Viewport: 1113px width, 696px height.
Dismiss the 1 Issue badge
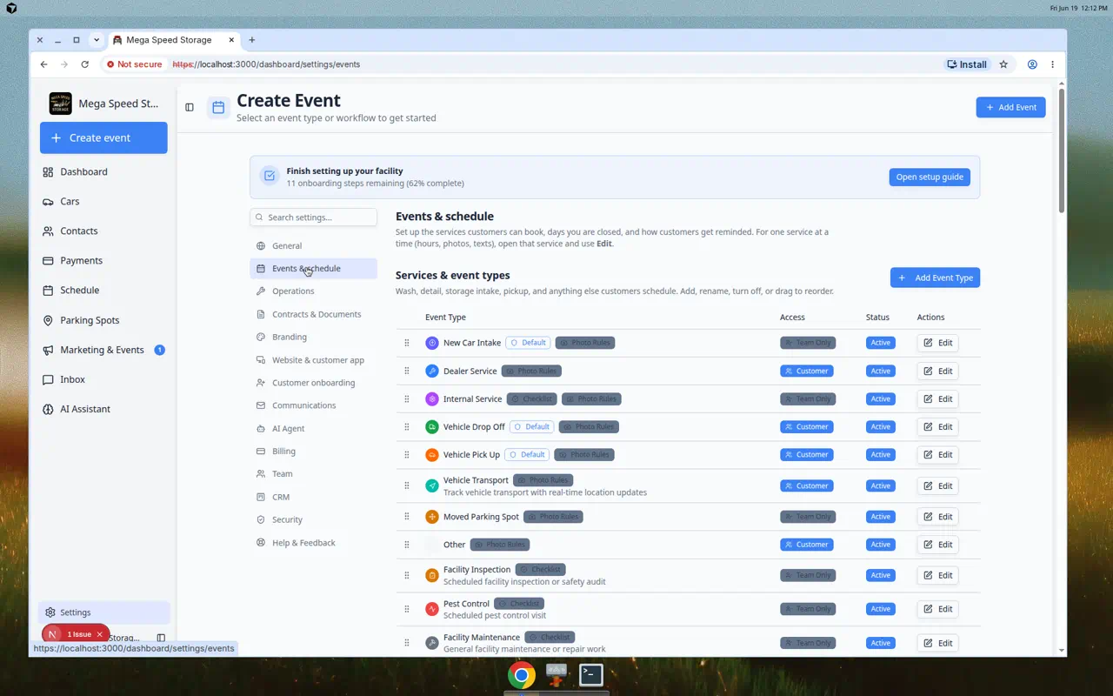tap(100, 634)
